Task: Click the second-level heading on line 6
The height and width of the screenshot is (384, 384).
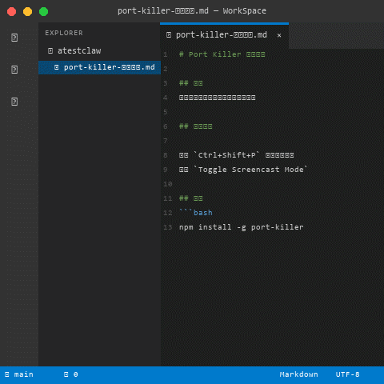Action: point(196,126)
